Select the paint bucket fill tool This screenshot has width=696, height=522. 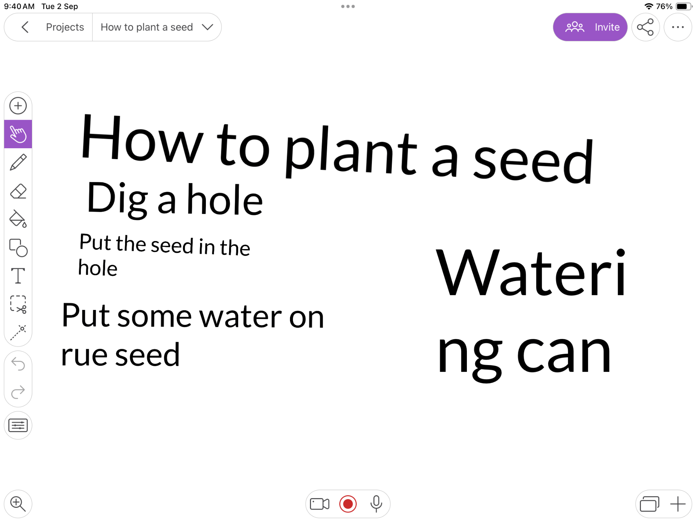pyautogui.click(x=18, y=219)
